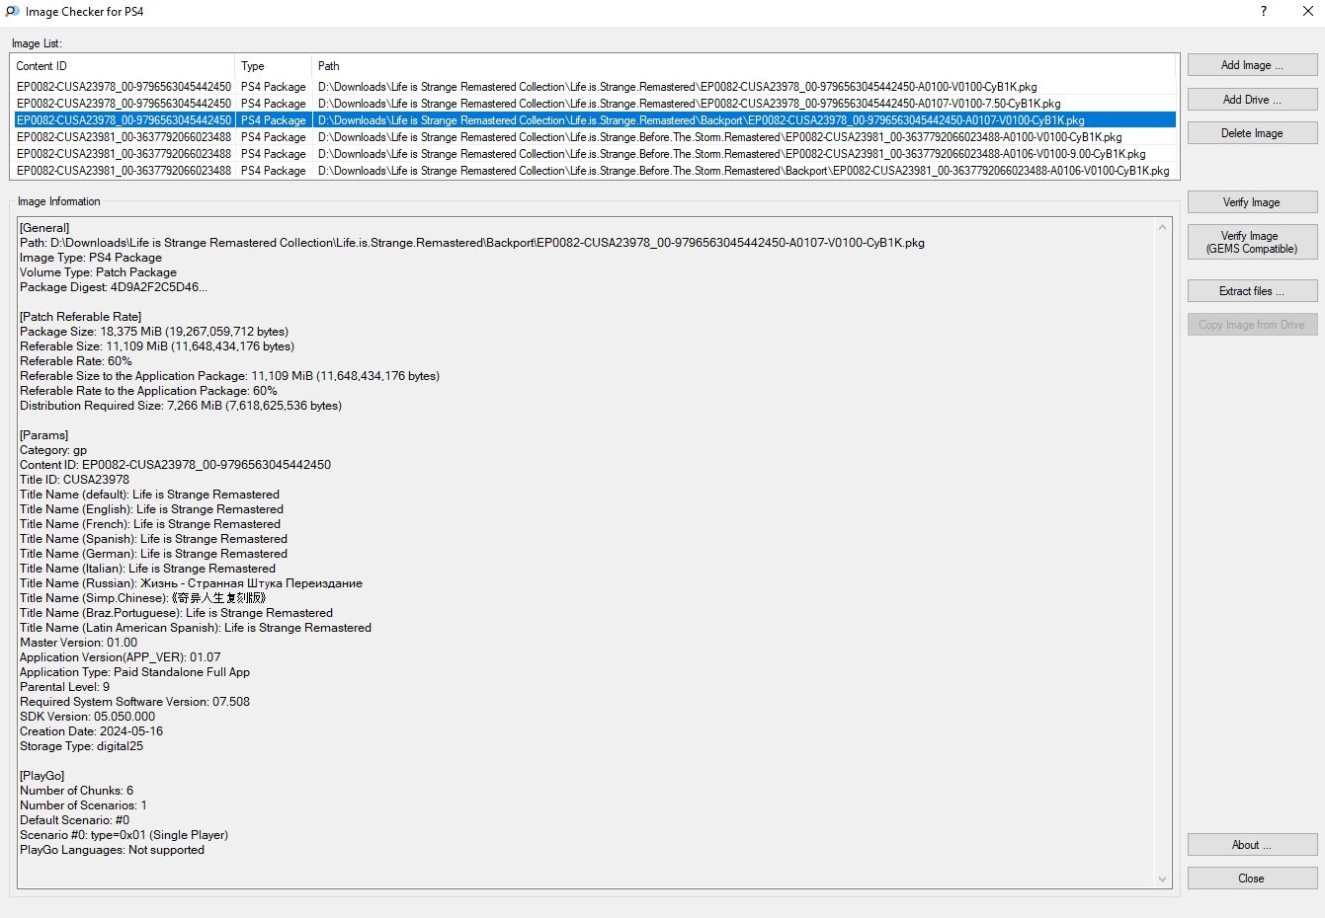Viewport: 1325px width, 918px height.
Task: Sort list by Path column header
Action: tap(744, 66)
